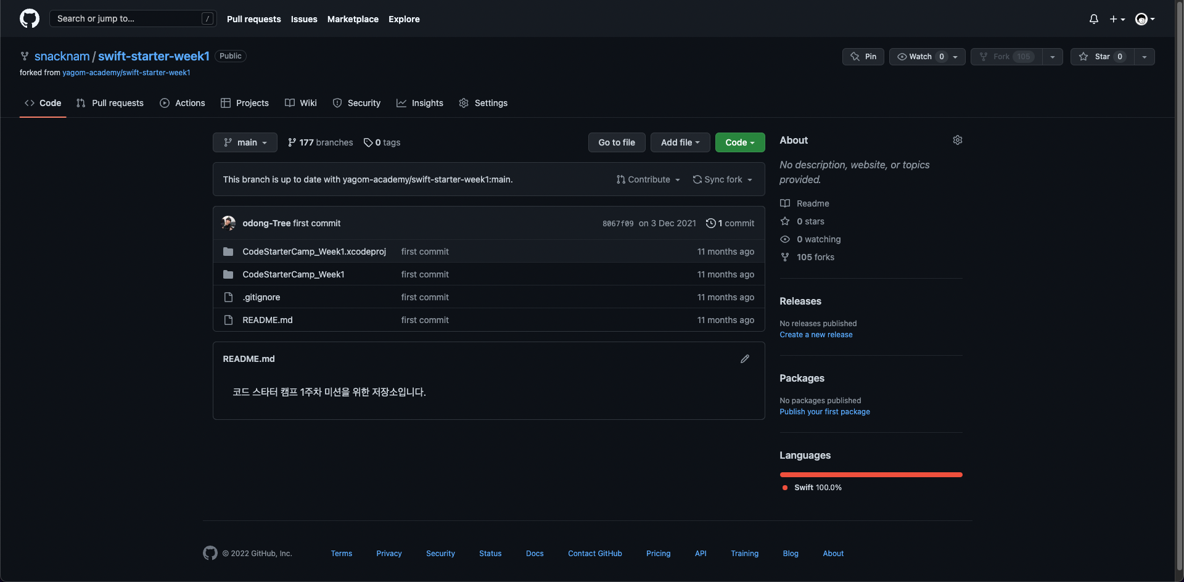Click Create a new release
This screenshot has width=1184, height=582.
816,335
